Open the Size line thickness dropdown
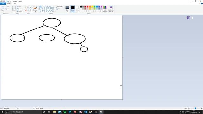Image resolution: width=203 pixels, height=114 pixels. click(x=67, y=9)
